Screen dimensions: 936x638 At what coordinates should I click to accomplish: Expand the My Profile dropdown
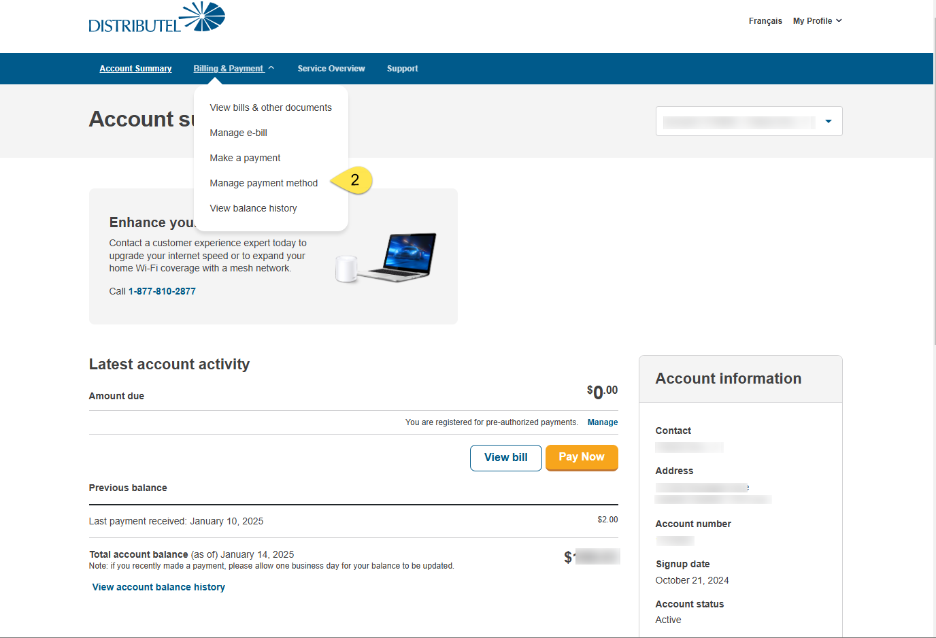pyautogui.click(x=817, y=21)
